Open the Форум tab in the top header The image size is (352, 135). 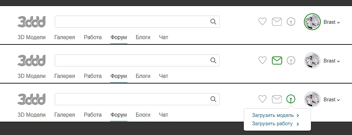pyautogui.click(x=119, y=37)
